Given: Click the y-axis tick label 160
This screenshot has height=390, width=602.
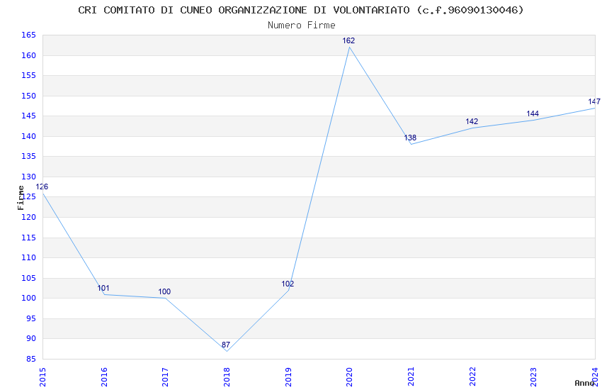Looking at the screenshot, I should 28,56.
